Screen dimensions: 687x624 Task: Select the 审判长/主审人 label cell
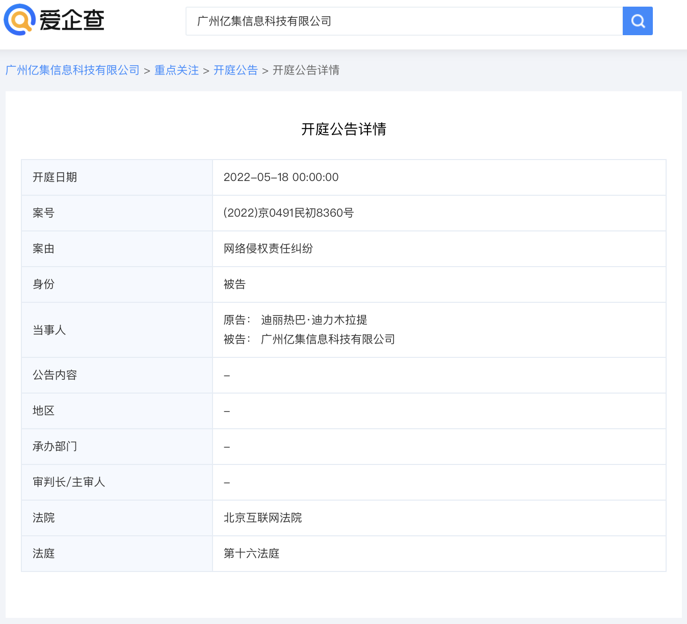[117, 482]
